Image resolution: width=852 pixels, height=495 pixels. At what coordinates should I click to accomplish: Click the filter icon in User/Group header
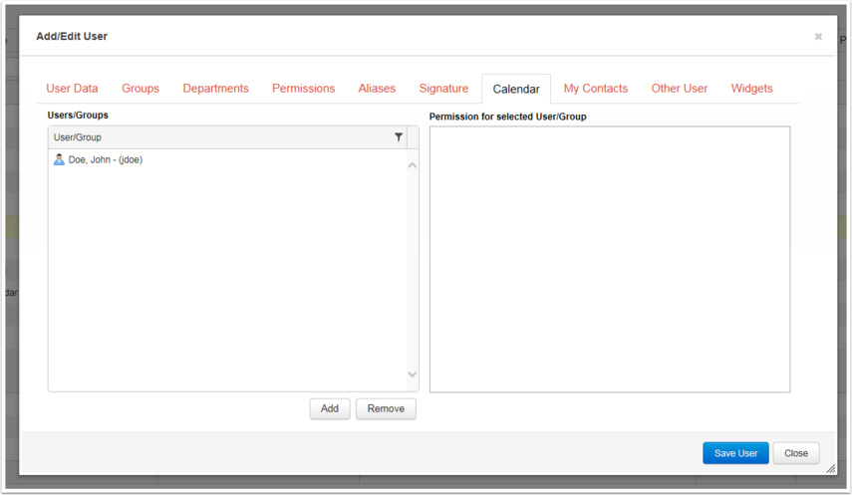point(399,137)
